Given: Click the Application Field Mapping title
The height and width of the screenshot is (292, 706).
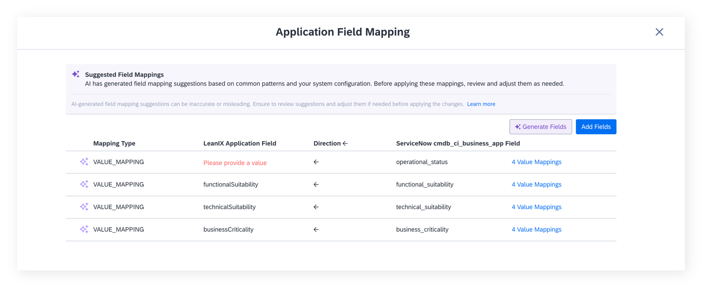Looking at the screenshot, I should coord(342,32).
